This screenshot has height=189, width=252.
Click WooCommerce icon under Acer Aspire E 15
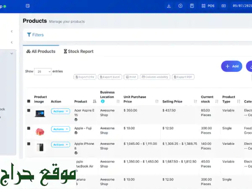click(x=76, y=120)
